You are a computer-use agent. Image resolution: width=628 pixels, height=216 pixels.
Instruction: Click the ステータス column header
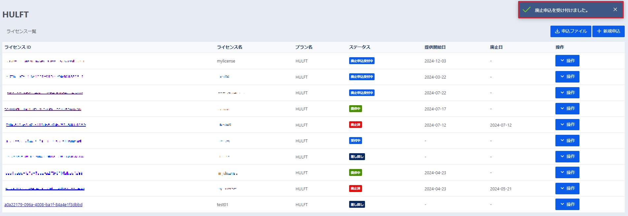coord(359,47)
